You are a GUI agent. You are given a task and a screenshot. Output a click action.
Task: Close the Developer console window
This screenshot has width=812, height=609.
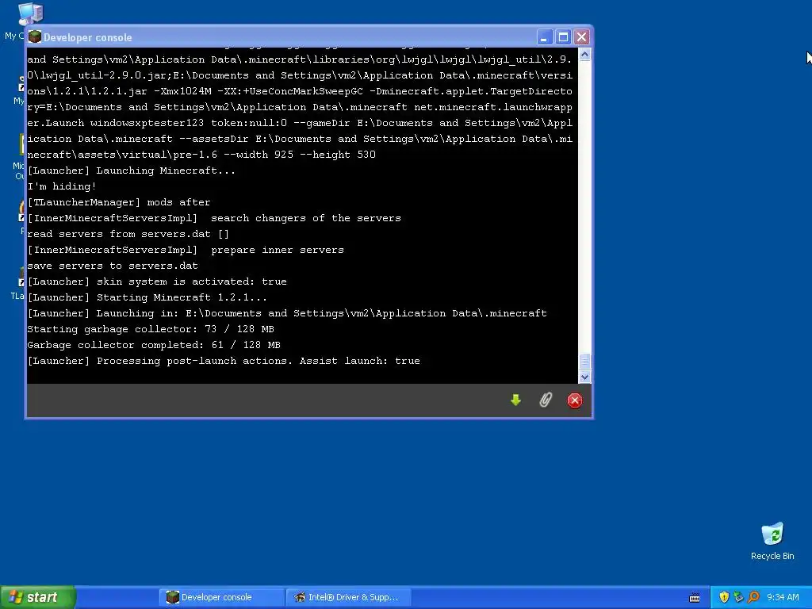pyautogui.click(x=581, y=37)
